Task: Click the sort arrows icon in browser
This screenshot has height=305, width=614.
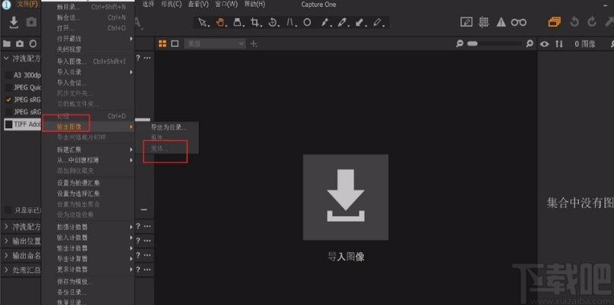Action: tap(559, 44)
